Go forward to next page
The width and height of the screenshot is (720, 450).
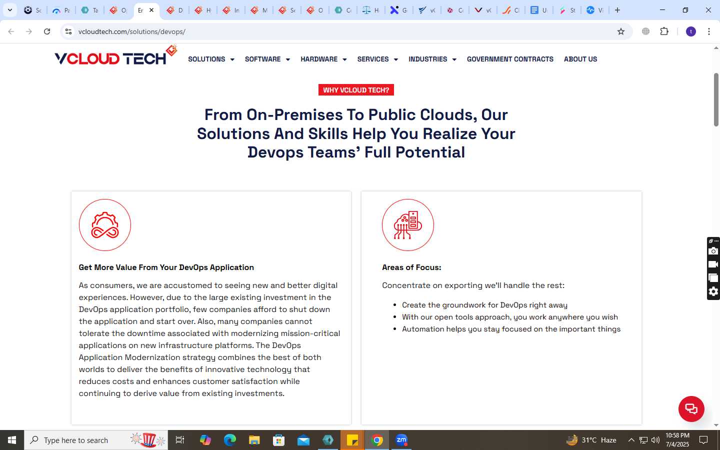coord(29,31)
